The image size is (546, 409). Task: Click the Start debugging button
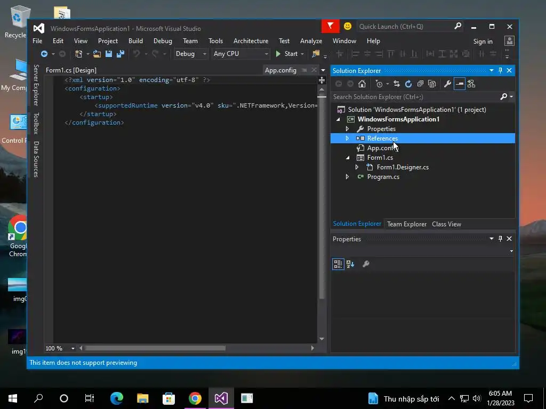click(287, 54)
